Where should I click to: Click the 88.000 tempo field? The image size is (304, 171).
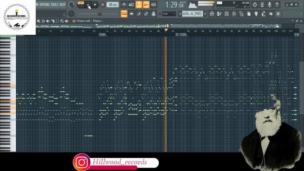pos(113,5)
